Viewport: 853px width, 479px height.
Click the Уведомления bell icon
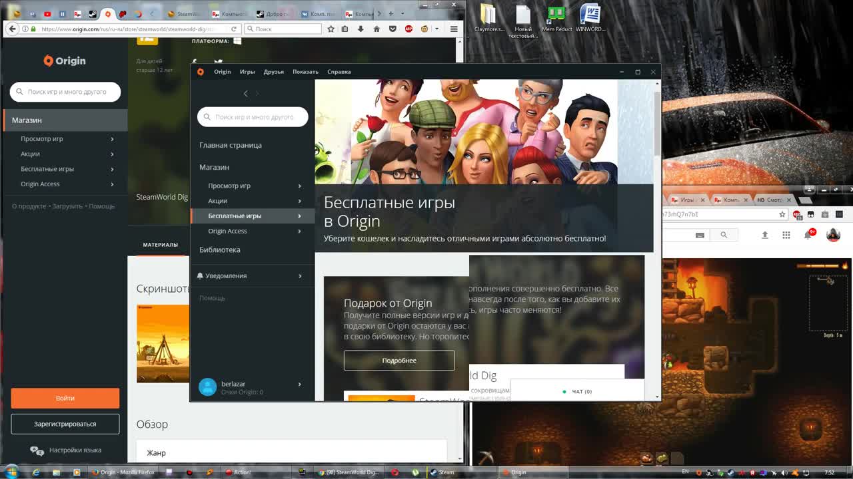click(201, 275)
